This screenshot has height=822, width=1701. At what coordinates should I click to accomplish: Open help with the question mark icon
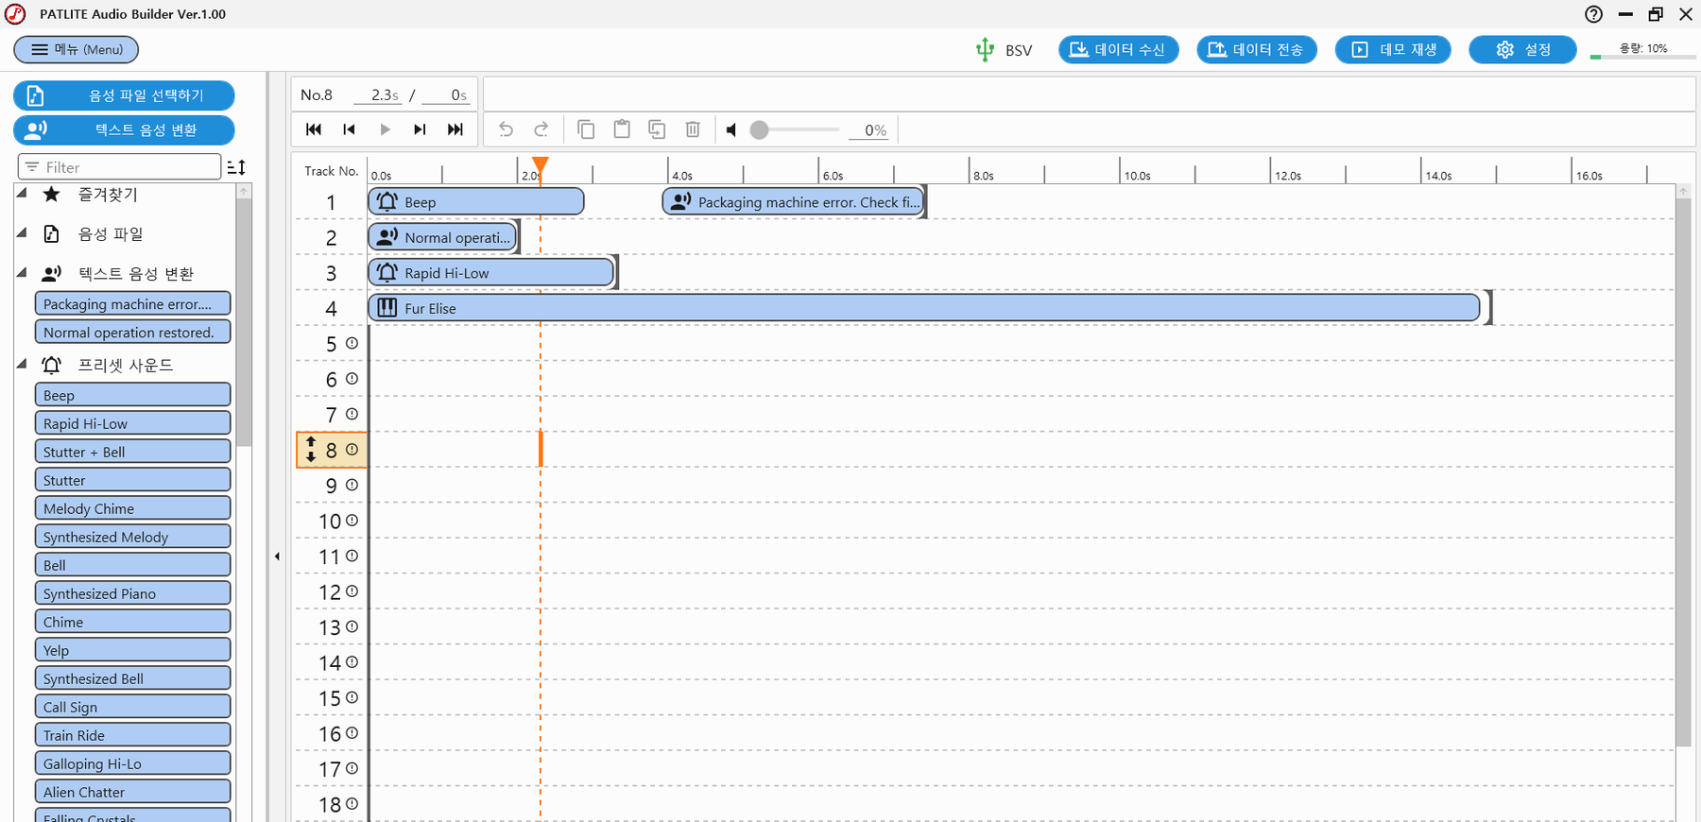[1593, 14]
